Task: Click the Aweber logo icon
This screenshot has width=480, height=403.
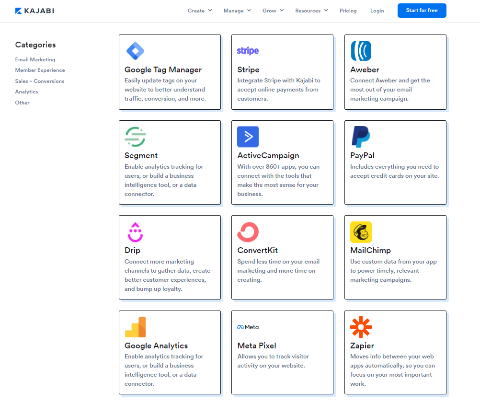Action: [x=361, y=51]
